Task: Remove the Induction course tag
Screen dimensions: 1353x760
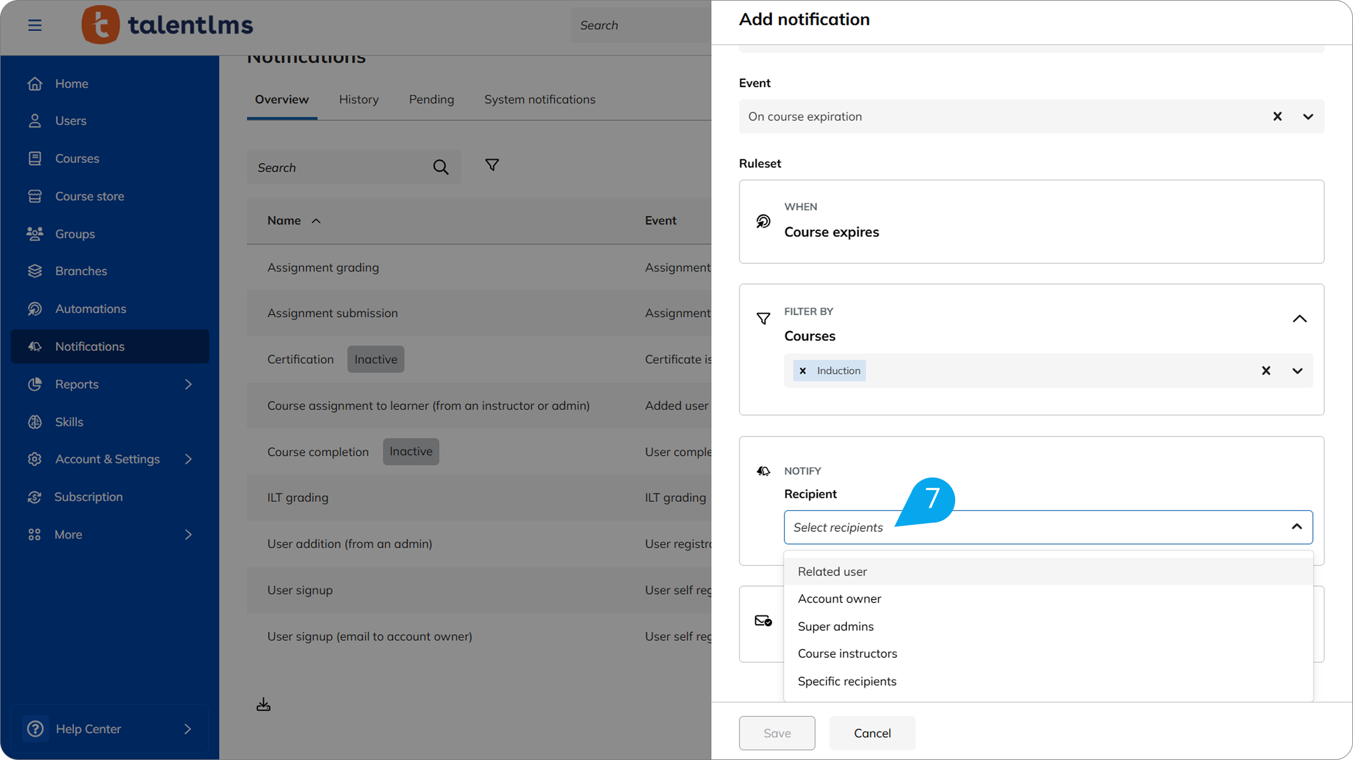Action: coord(803,371)
